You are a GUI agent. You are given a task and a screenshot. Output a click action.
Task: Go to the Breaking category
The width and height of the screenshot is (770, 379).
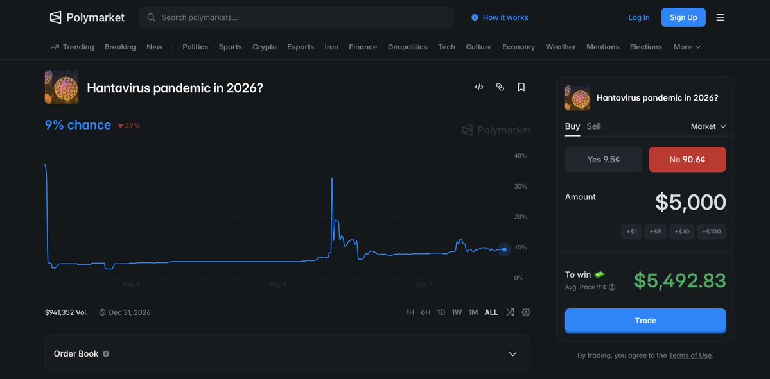[x=120, y=47]
